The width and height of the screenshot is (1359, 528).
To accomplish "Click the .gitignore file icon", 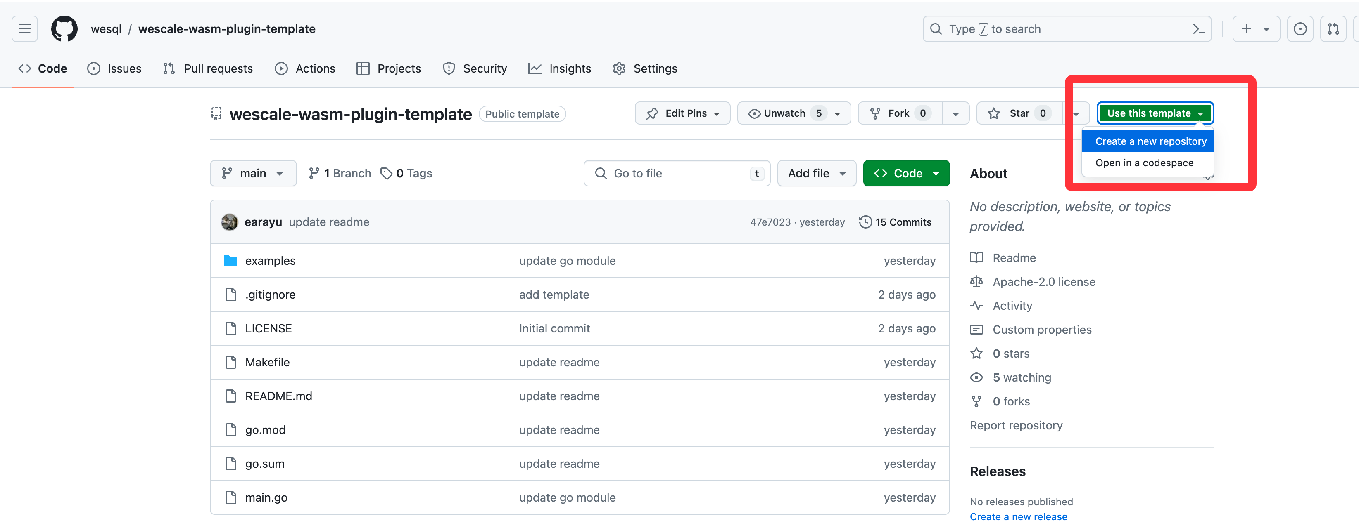I will coord(230,295).
